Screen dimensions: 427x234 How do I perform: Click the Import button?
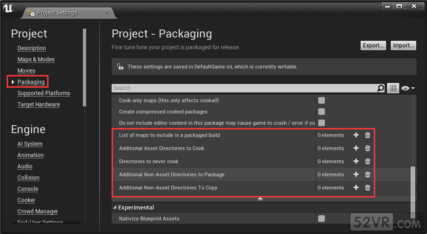[x=403, y=45]
